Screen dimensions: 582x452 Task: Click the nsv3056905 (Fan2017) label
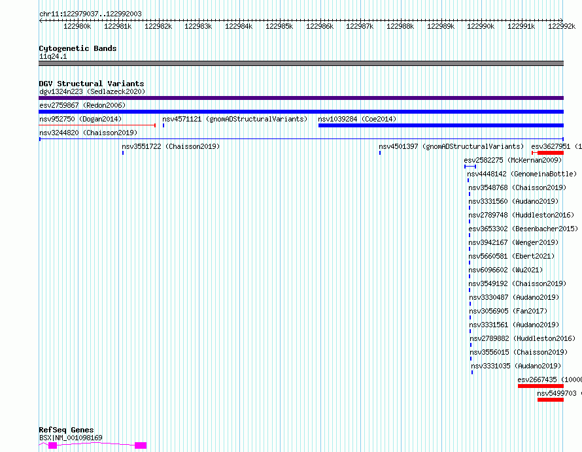coord(508,311)
